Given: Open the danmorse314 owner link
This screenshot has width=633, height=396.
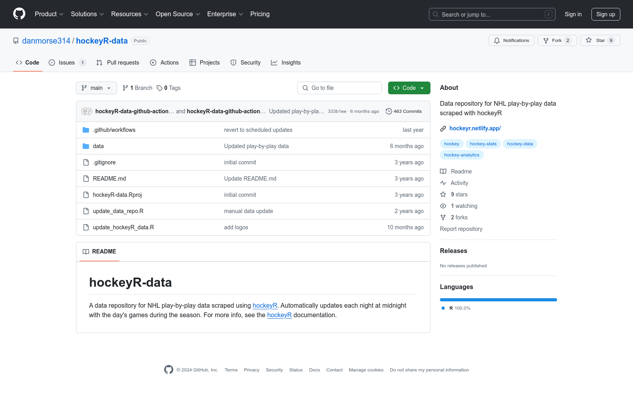Looking at the screenshot, I should (x=46, y=41).
